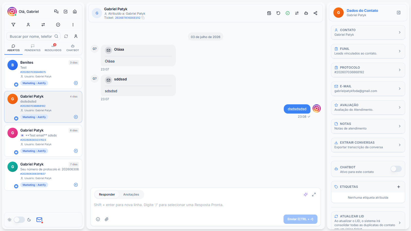Expand the ATUALIZAR LID section
The image size is (411, 231).
tap(368, 221)
